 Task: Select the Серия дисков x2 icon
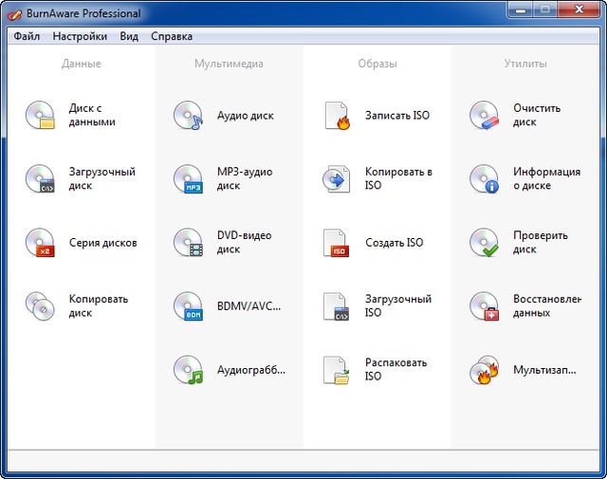coord(40,242)
